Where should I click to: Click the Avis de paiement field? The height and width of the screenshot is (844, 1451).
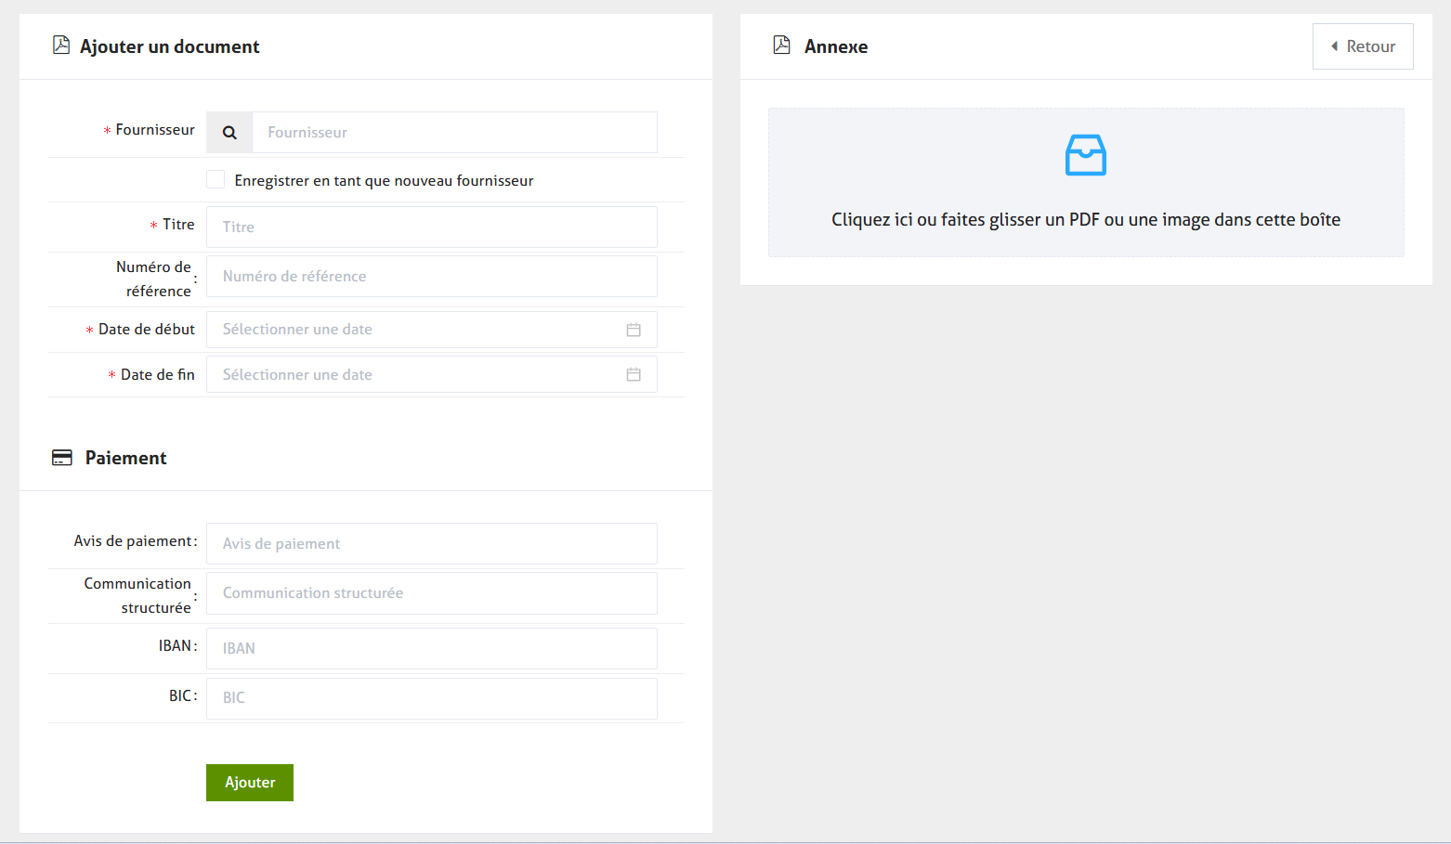click(x=431, y=544)
